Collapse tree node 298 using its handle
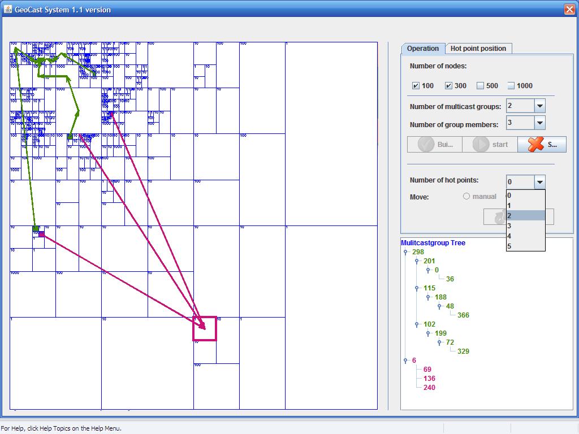Image resolution: width=579 pixels, height=434 pixels. (405, 252)
